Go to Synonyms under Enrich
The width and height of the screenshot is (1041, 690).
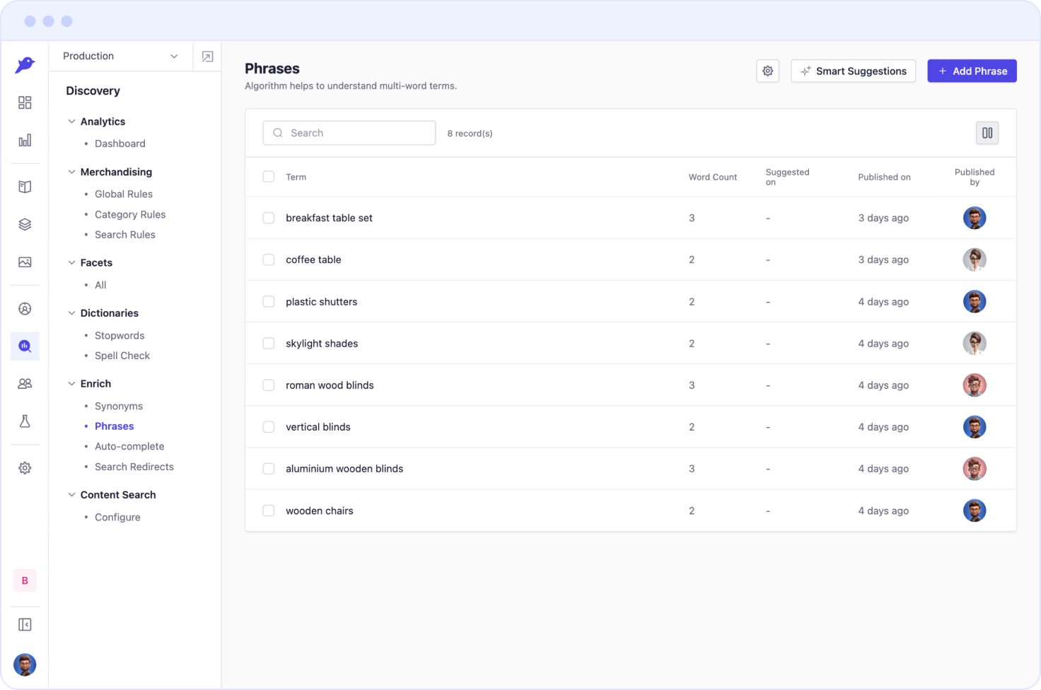[119, 406]
